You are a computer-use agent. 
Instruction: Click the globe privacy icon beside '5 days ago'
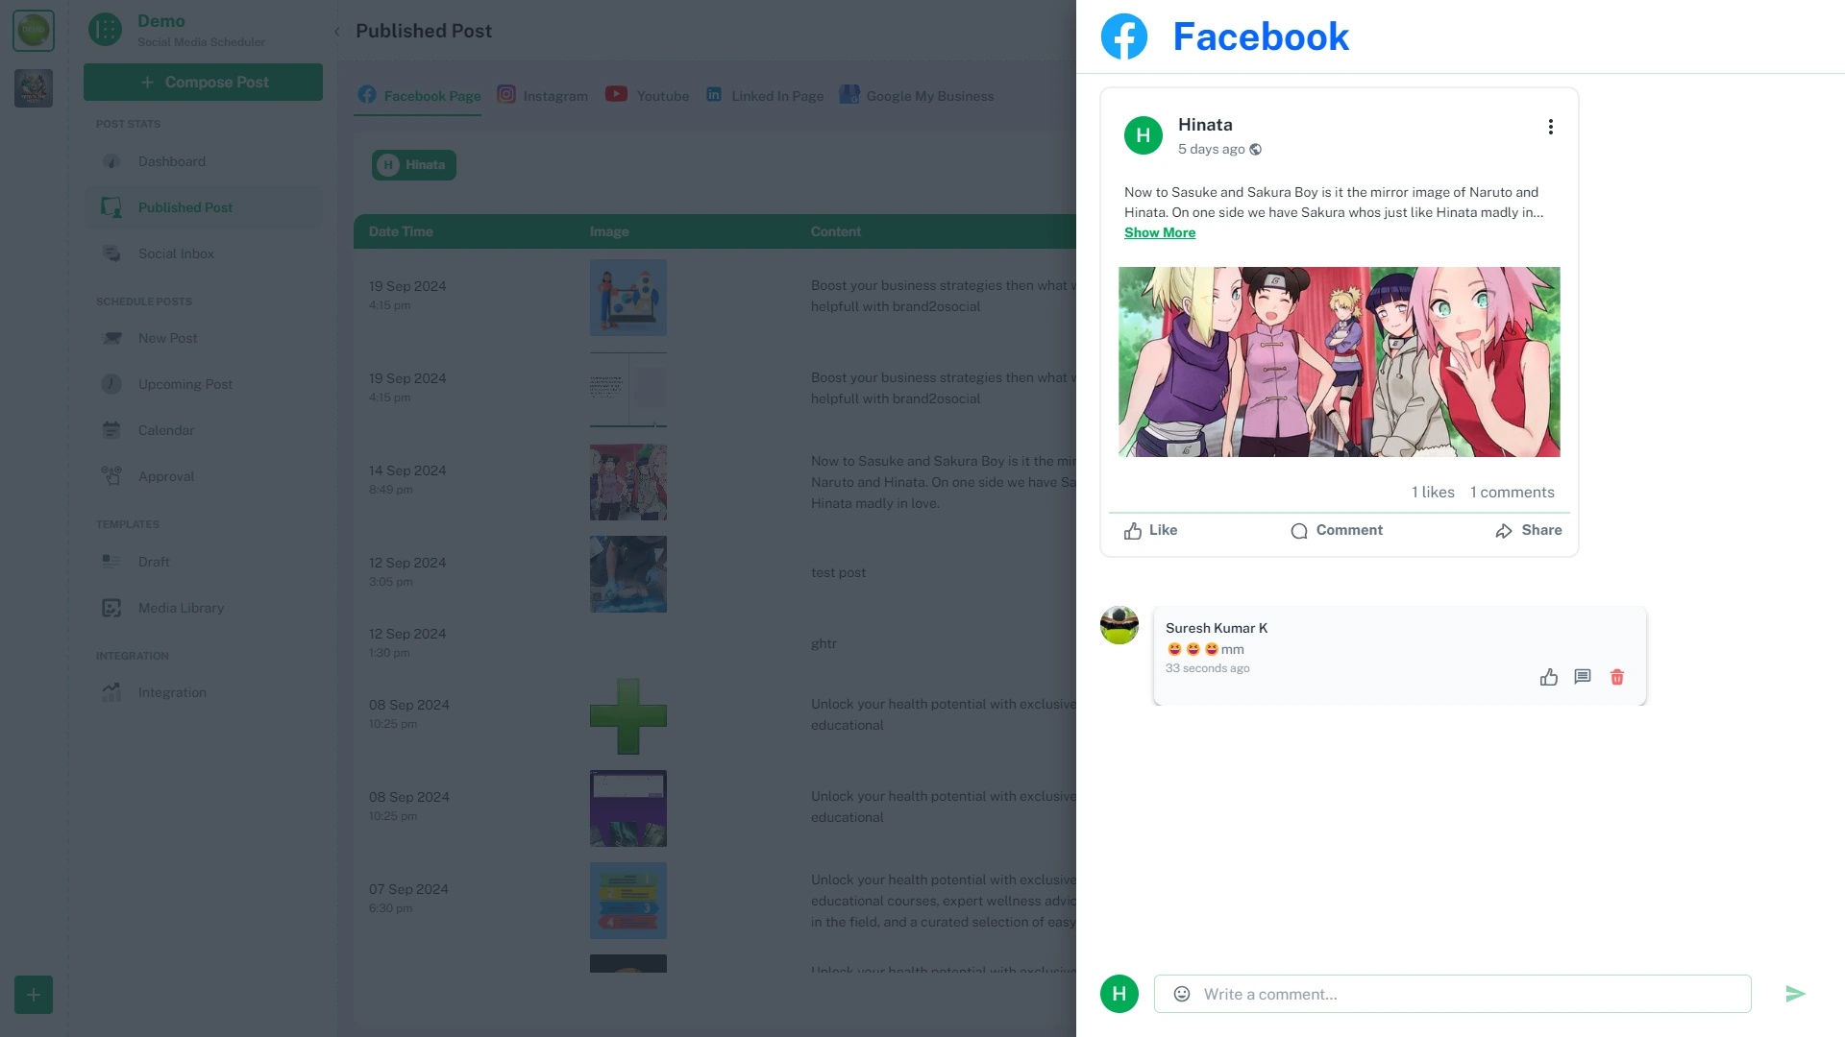[1255, 149]
